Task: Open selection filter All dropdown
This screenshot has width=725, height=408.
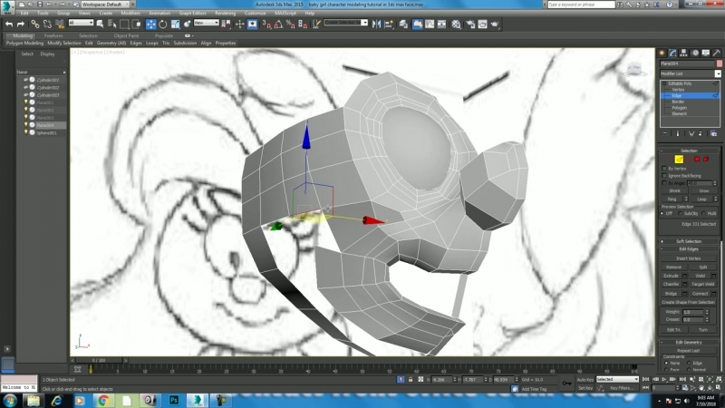Action: [81, 23]
